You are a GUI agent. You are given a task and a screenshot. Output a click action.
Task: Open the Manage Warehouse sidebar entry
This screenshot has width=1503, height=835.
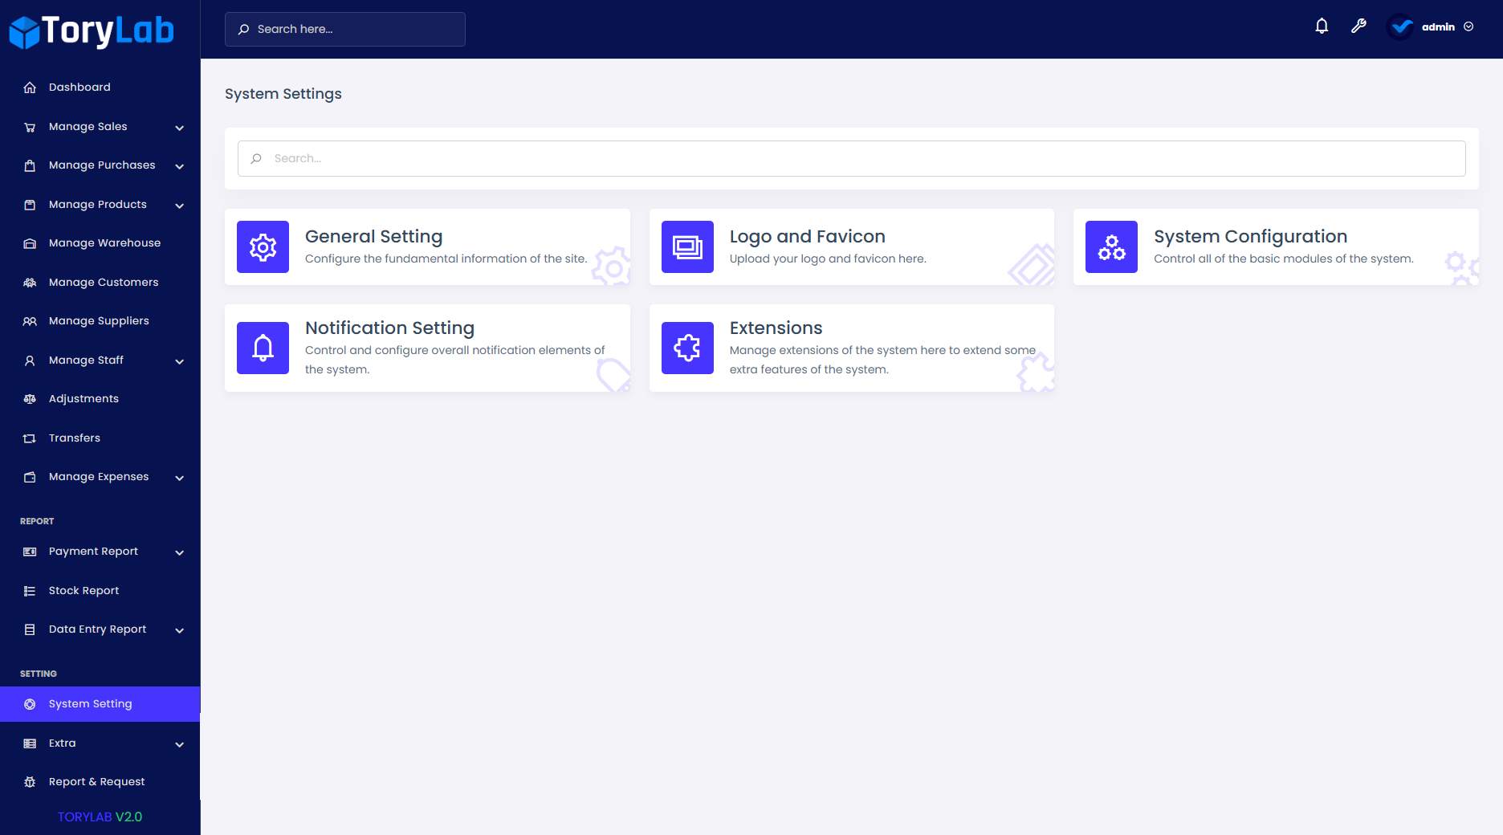click(x=104, y=242)
